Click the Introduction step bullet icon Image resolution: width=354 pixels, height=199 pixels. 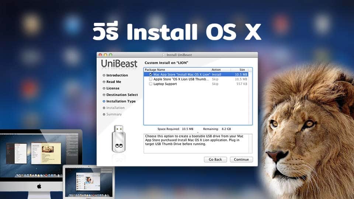coord(104,76)
